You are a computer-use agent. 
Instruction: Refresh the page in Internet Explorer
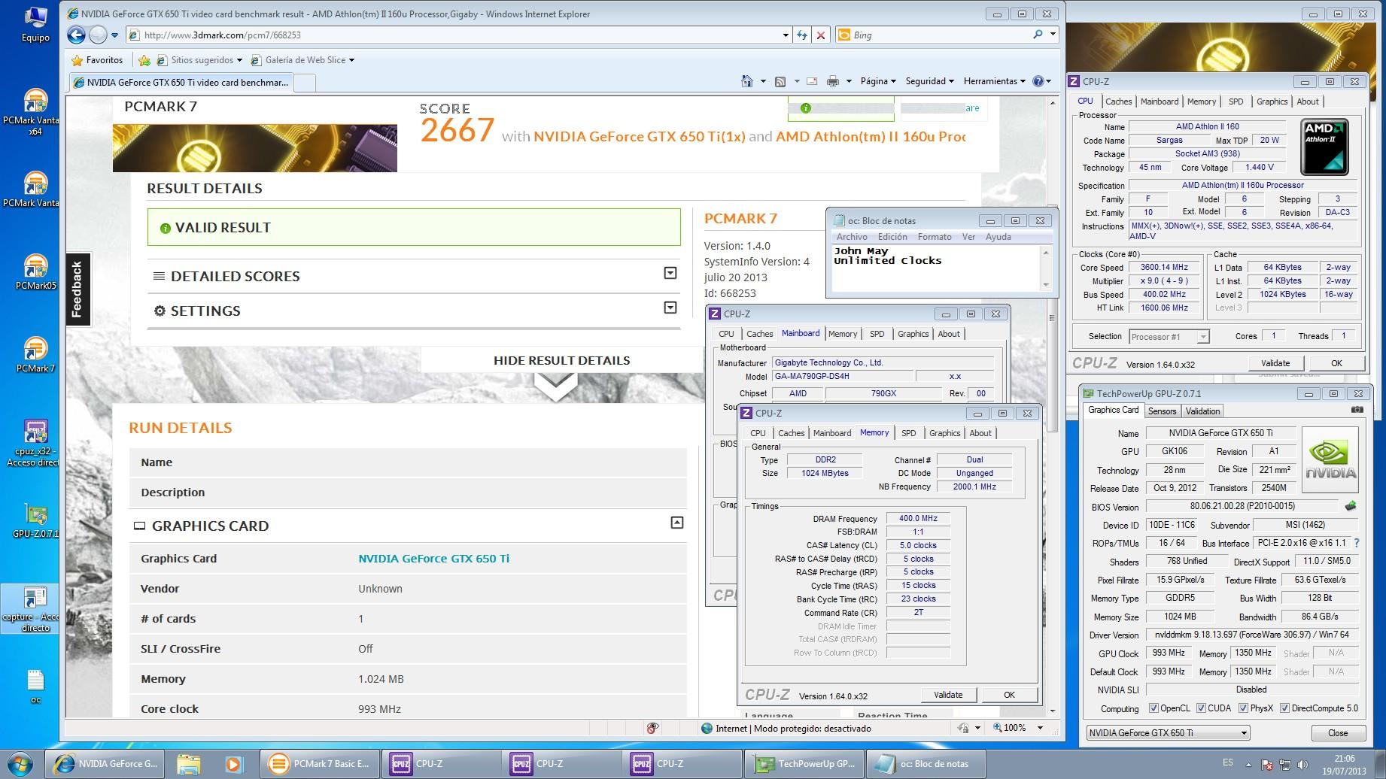802,35
